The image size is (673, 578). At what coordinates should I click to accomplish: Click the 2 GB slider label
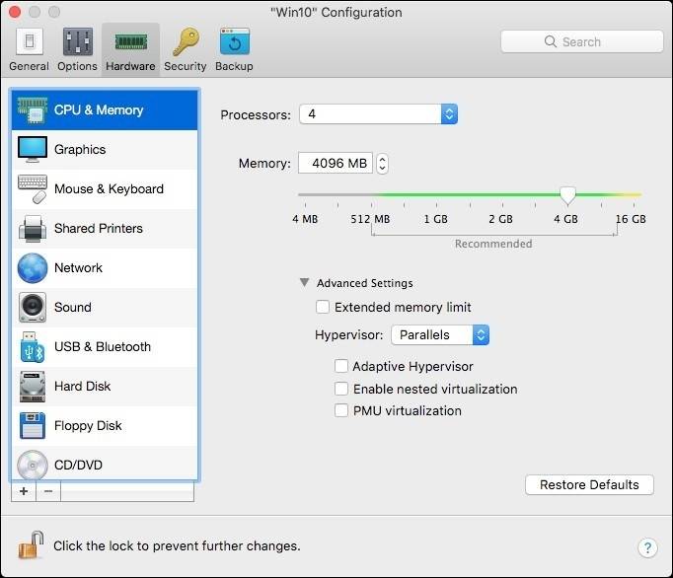pos(500,219)
